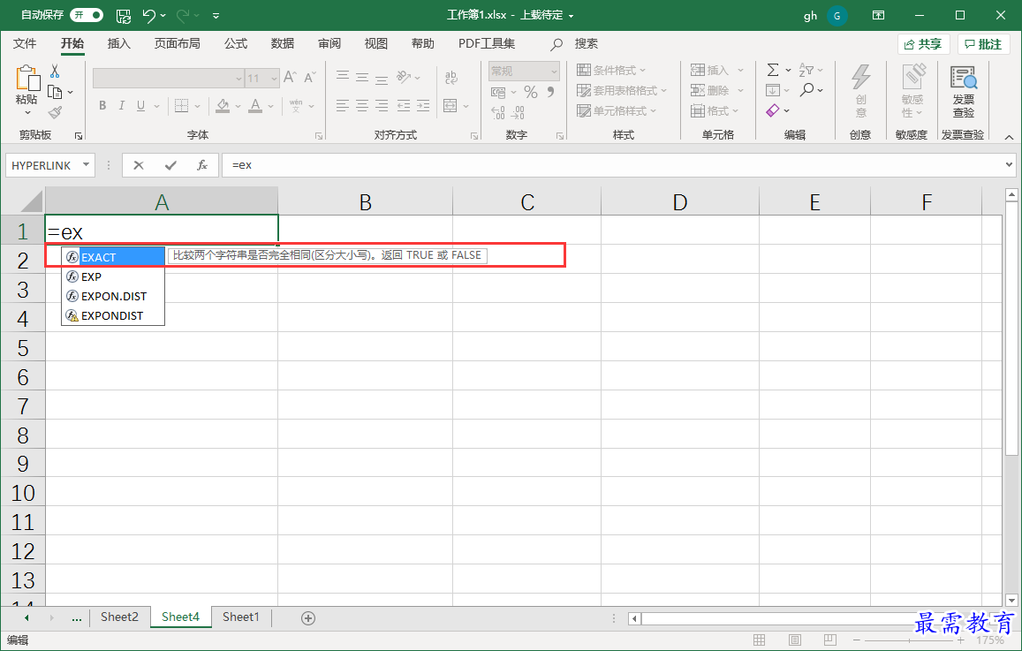Image resolution: width=1022 pixels, height=651 pixels.
Task: Select EXP in the autocomplete list
Action: 113,276
